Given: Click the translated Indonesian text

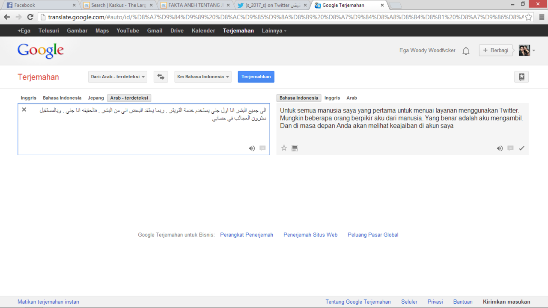Looking at the screenshot, I should coord(402,118).
